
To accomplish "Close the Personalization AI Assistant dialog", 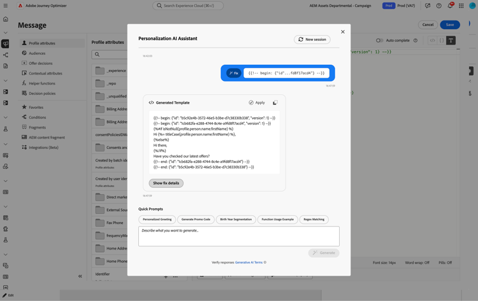I will [x=343, y=32].
